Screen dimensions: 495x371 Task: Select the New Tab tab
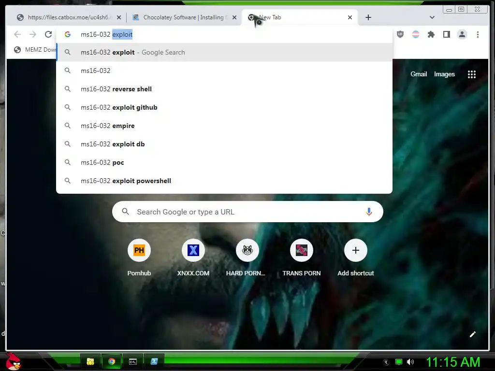click(299, 17)
